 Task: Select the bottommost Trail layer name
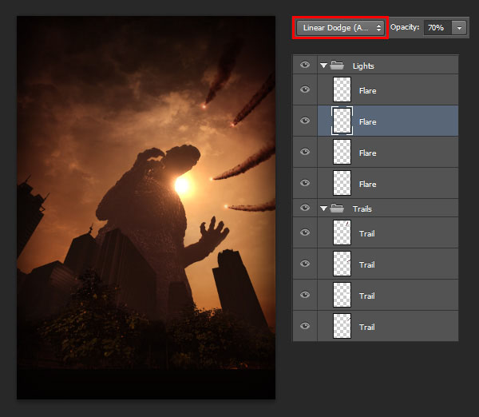point(367,328)
